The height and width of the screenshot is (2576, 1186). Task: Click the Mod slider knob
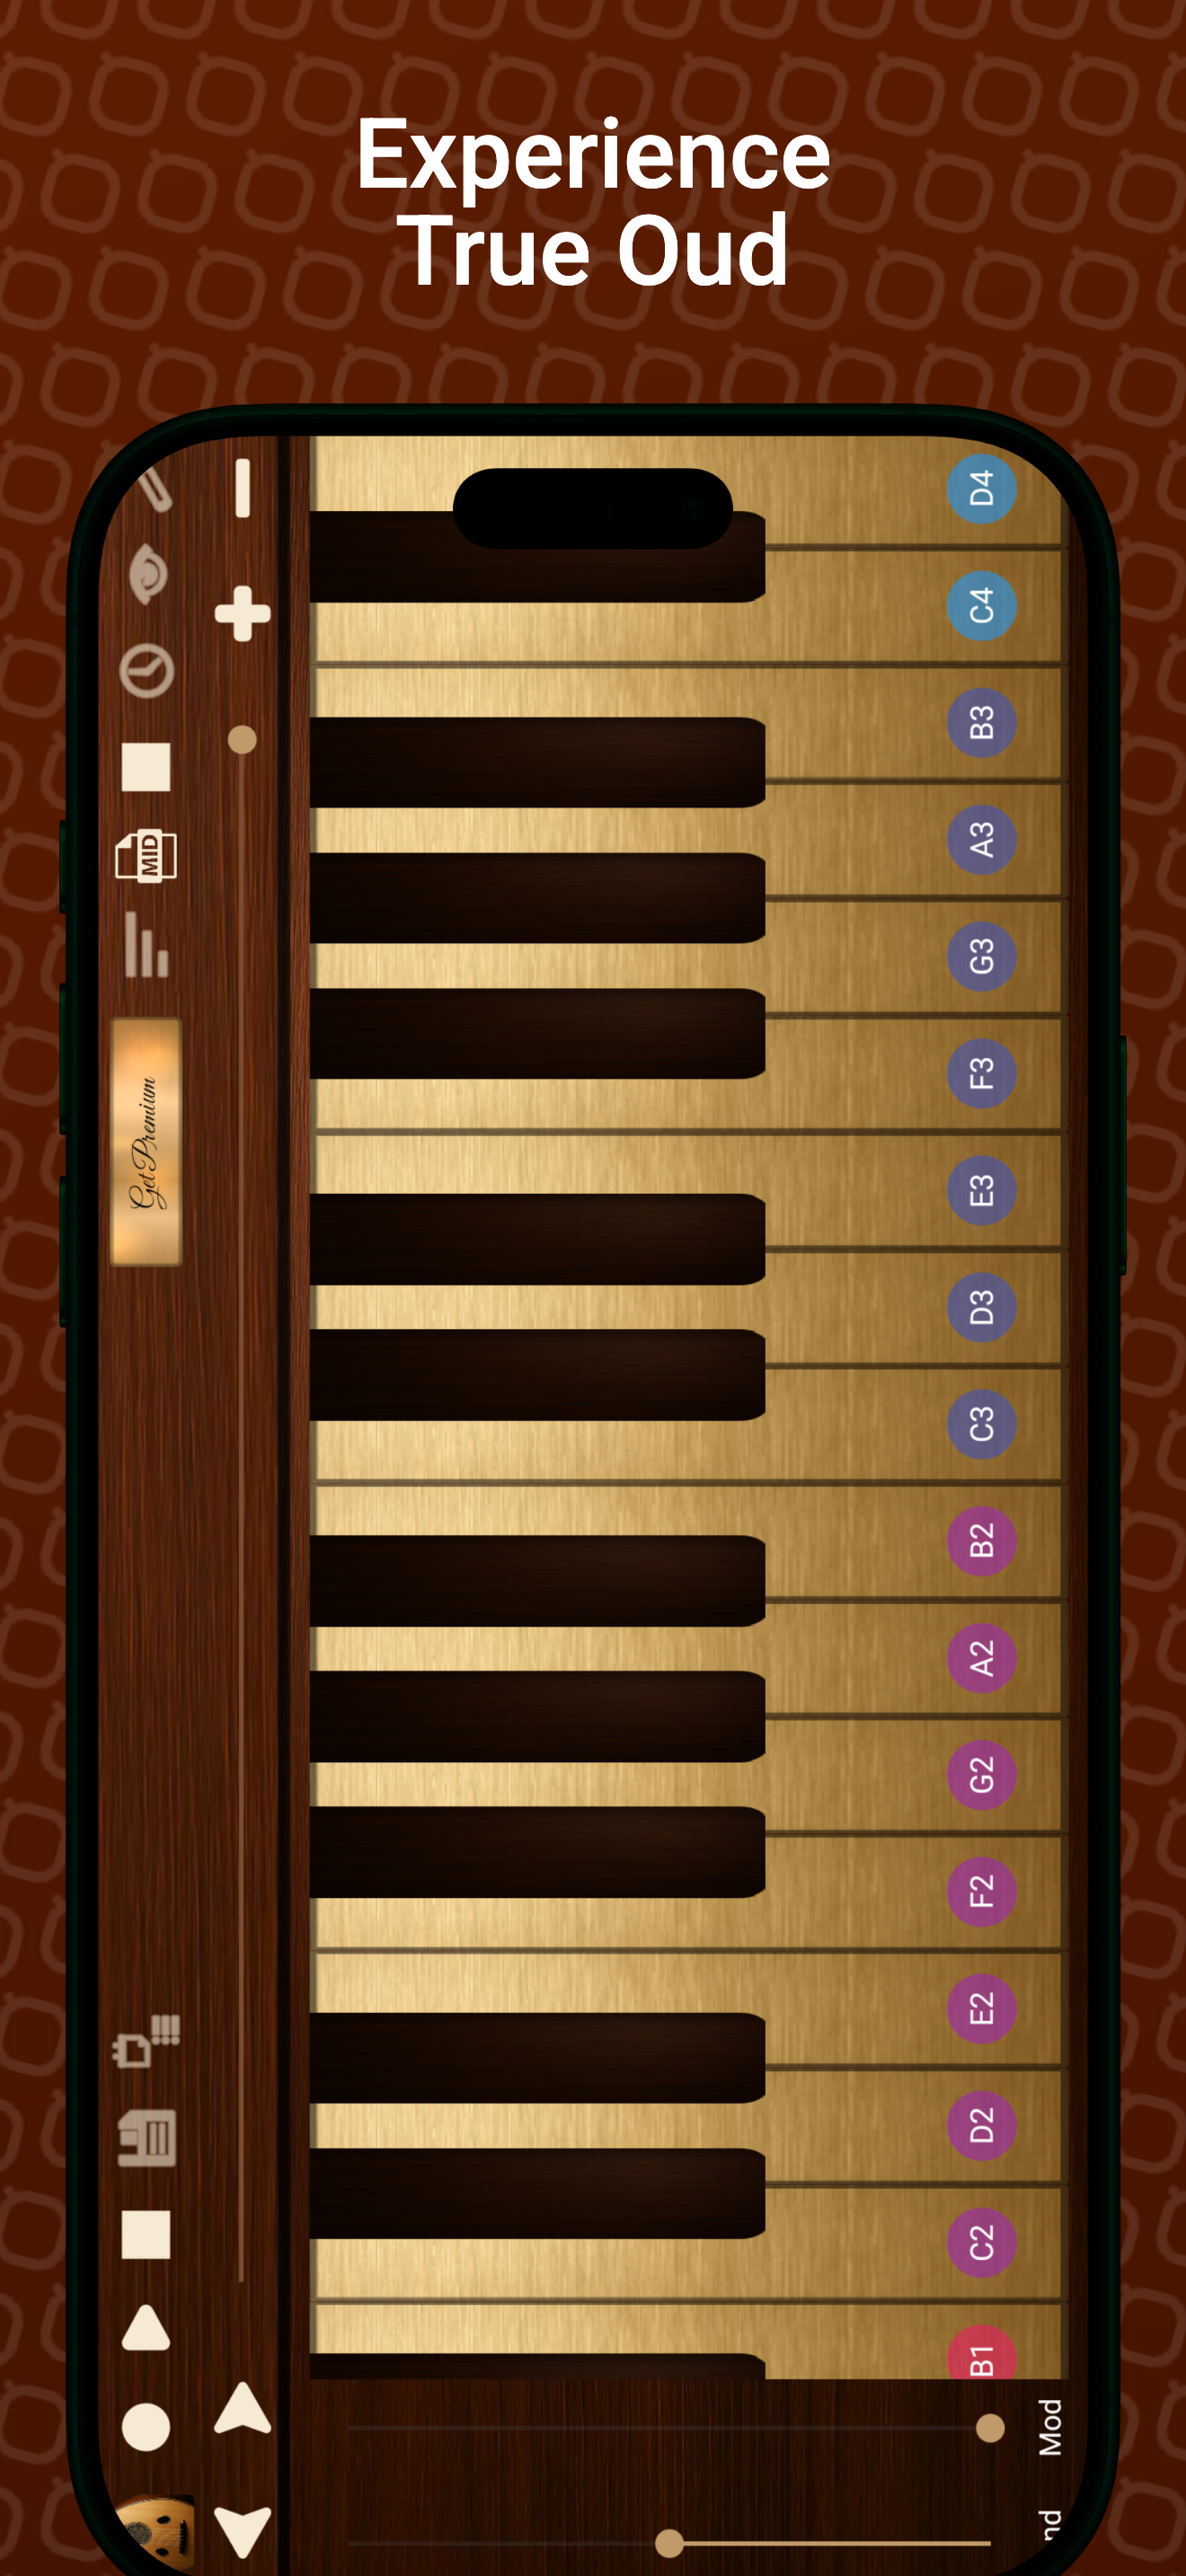(x=990, y=2427)
